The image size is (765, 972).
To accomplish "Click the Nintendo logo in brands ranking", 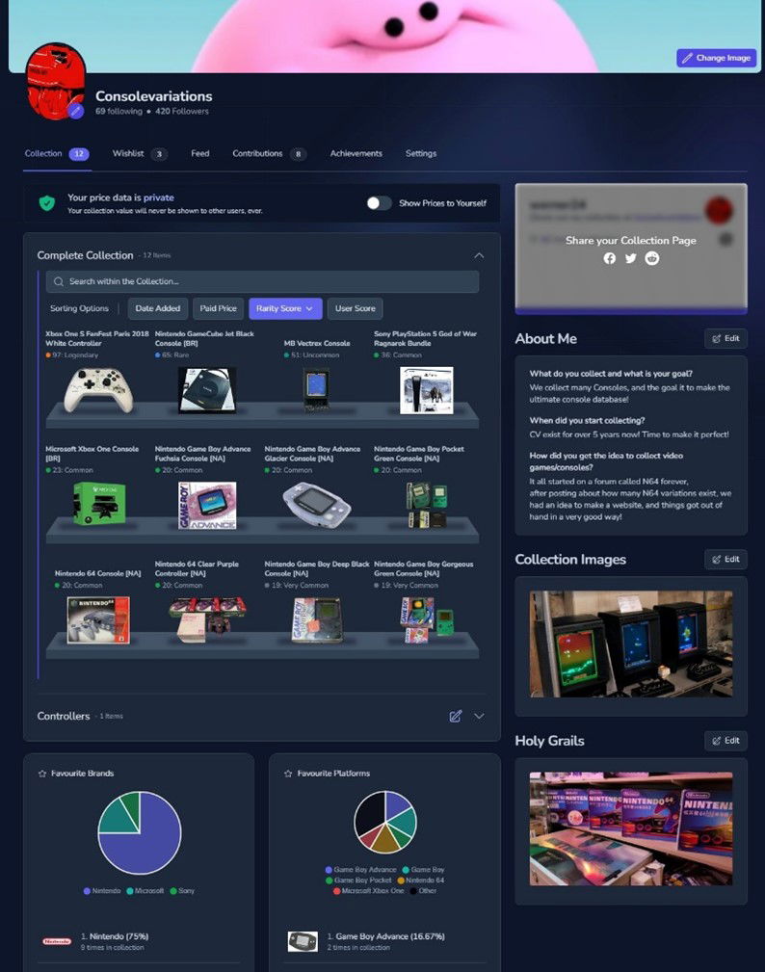I will (57, 941).
